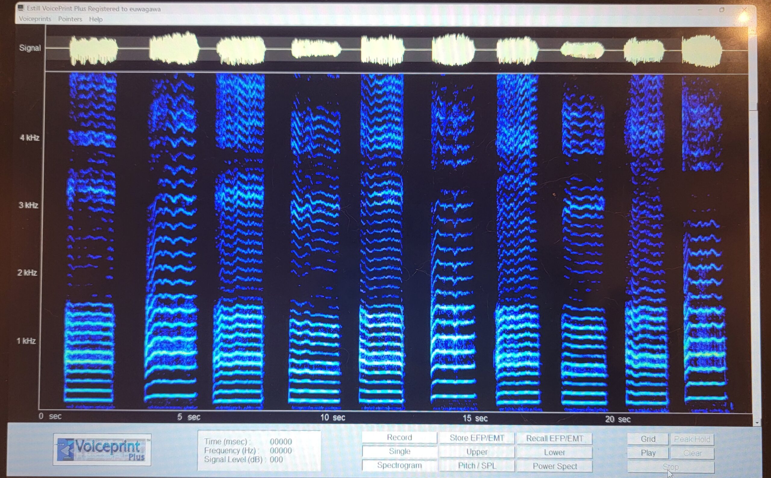Click the vertical scrollbar down arrow
This screenshot has height=478, width=771.
tap(757, 423)
